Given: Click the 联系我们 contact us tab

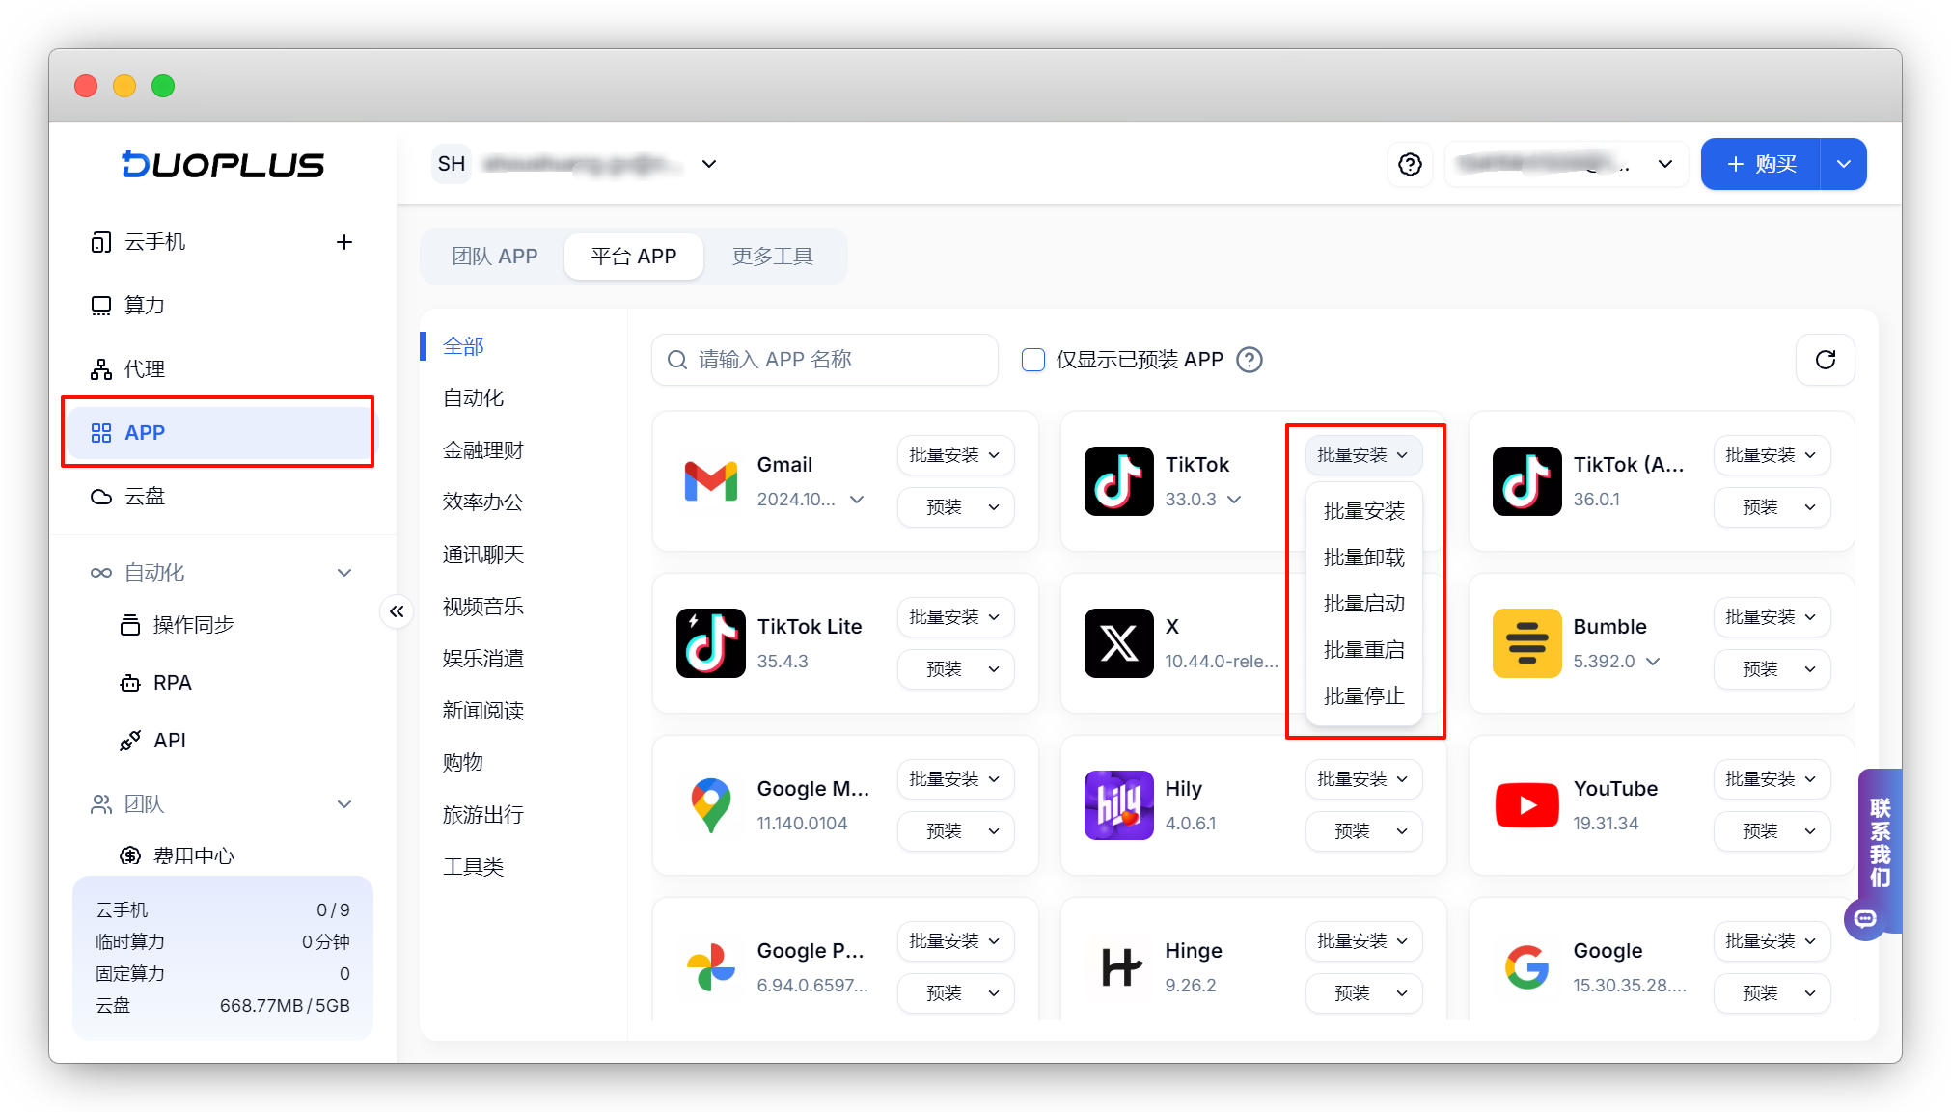Looking at the screenshot, I should click(1880, 843).
